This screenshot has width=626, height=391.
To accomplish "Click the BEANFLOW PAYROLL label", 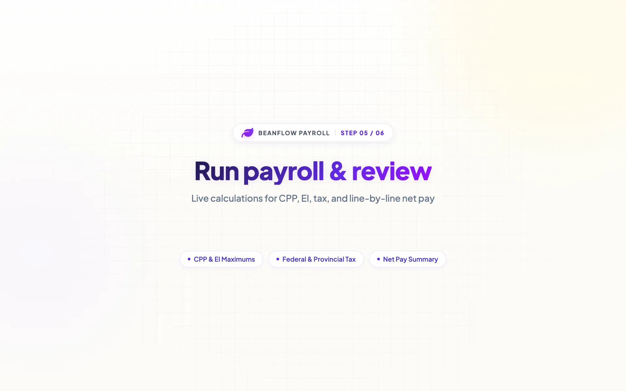I will coord(294,133).
